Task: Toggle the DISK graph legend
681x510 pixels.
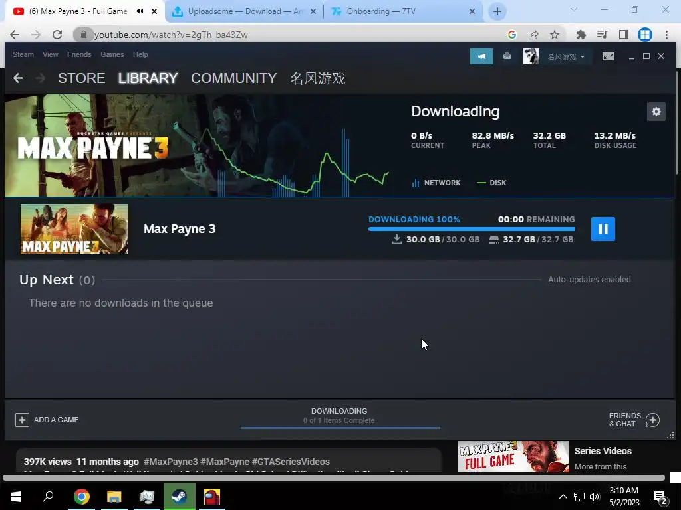Action: [x=491, y=183]
